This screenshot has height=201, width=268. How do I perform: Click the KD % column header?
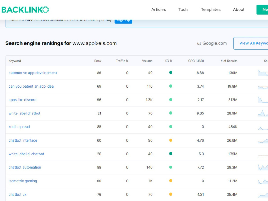pos(168,61)
